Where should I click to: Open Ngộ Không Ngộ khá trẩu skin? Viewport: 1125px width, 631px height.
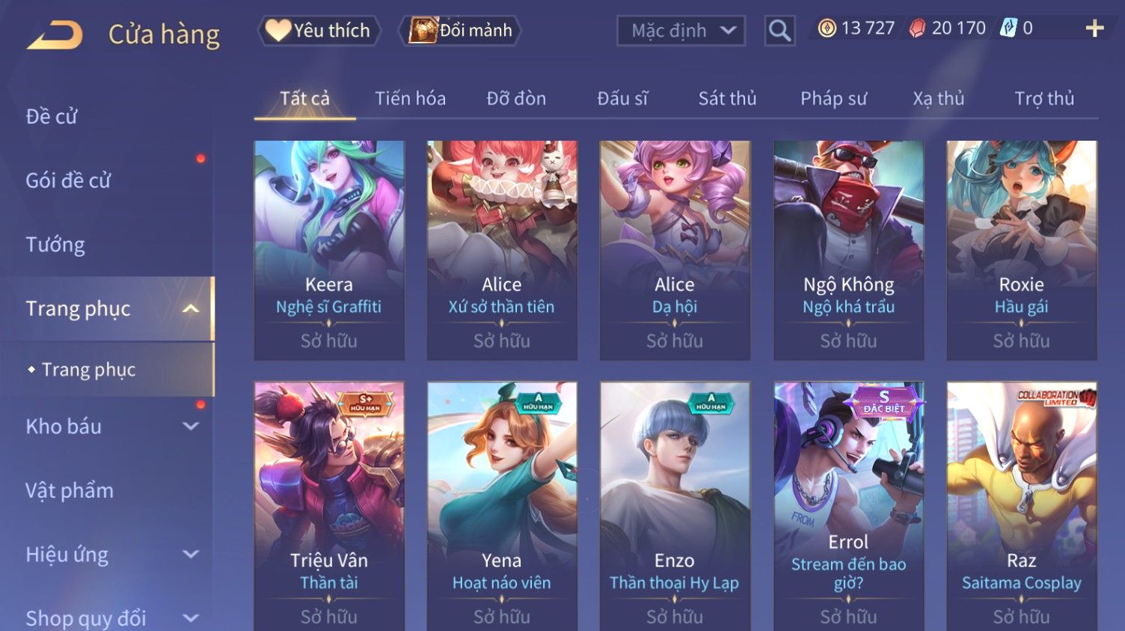pos(848,250)
